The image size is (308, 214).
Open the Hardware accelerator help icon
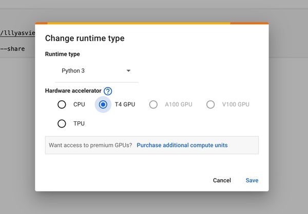pos(108,91)
